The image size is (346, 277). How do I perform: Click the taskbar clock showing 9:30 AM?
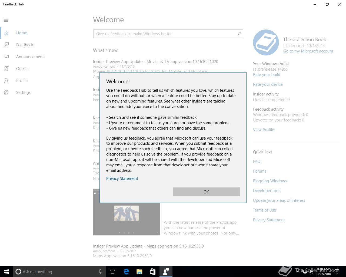(x=323, y=272)
